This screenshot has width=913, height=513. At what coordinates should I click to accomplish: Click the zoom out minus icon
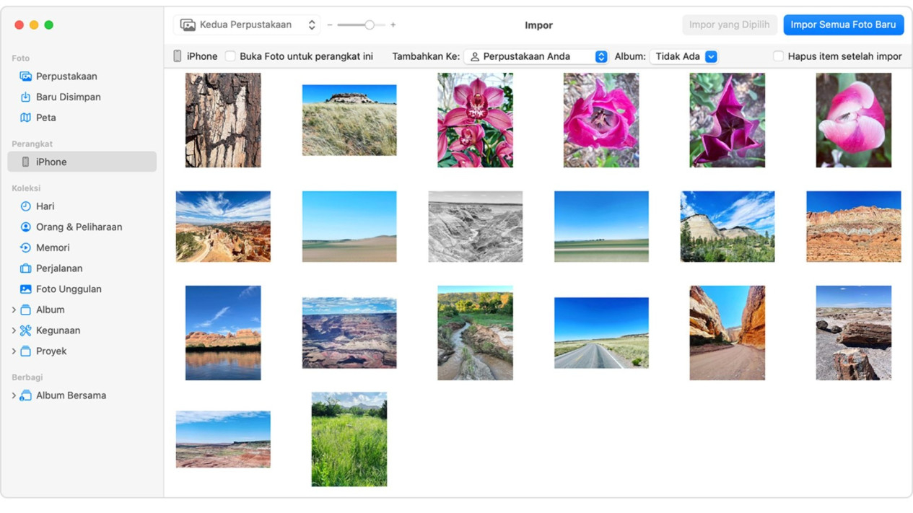(330, 25)
